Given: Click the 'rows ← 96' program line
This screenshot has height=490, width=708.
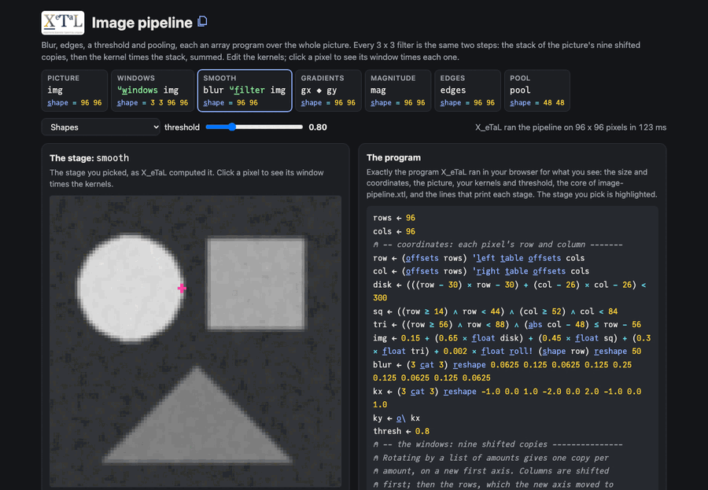Looking at the screenshot, I should click(x=394, y=218).
